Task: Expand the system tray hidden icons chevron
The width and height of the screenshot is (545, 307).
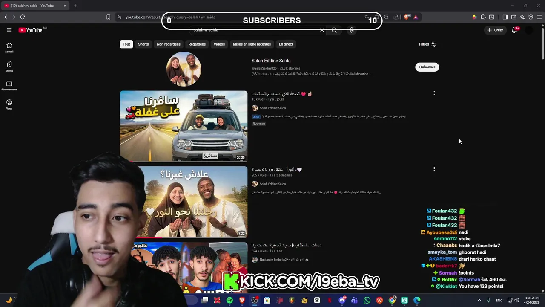Action: coord(479,300)
